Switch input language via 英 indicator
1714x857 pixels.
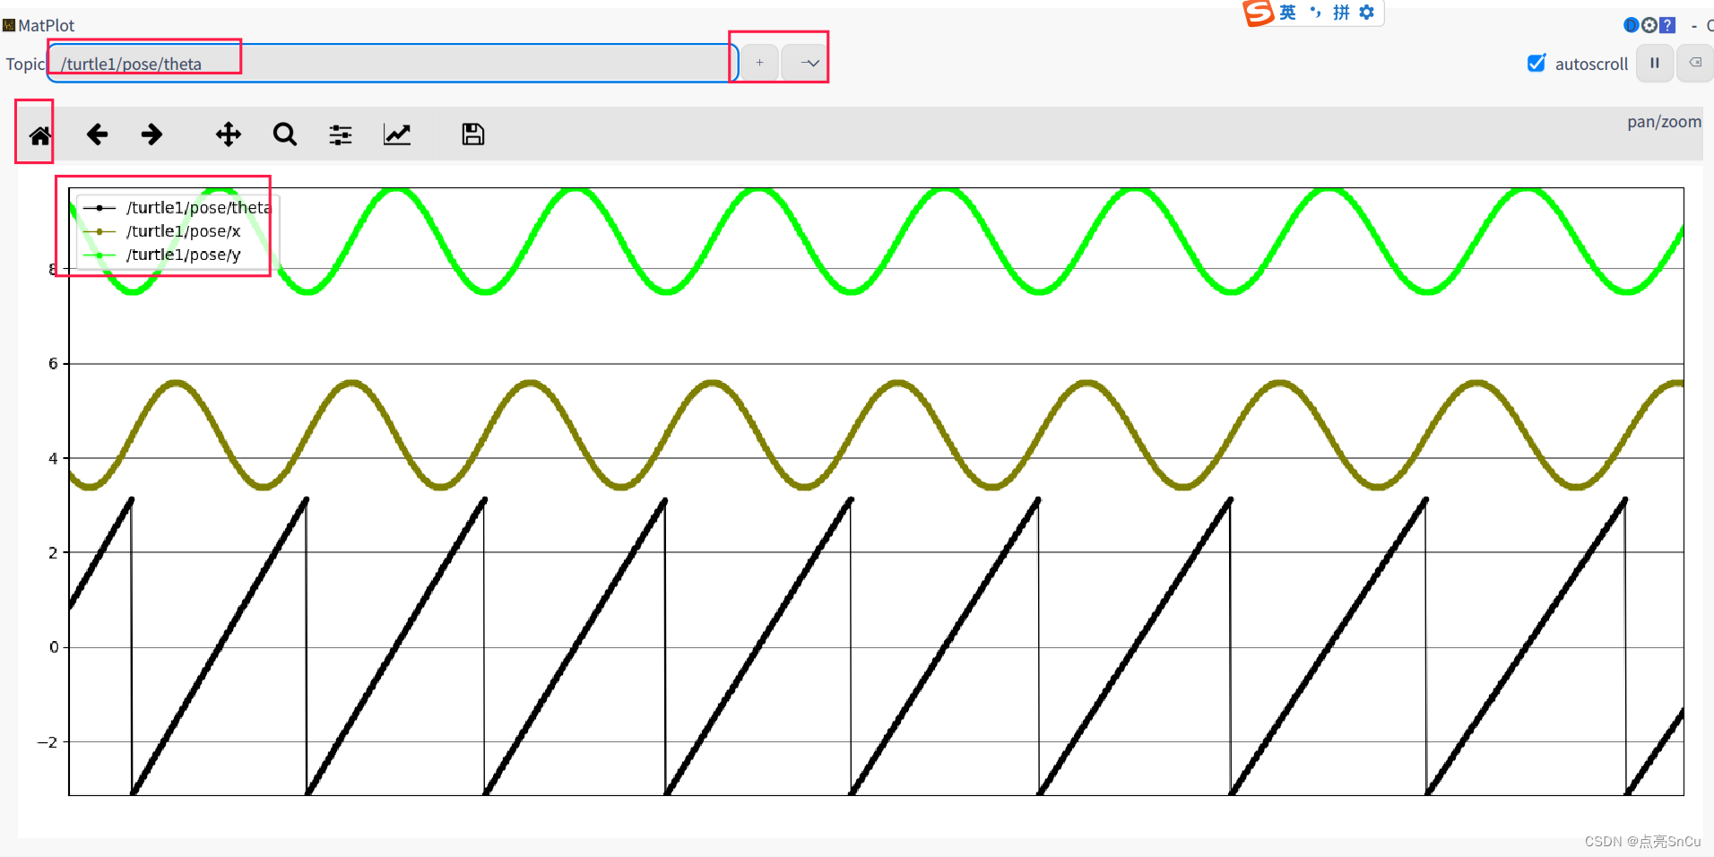coord(1287,13)
